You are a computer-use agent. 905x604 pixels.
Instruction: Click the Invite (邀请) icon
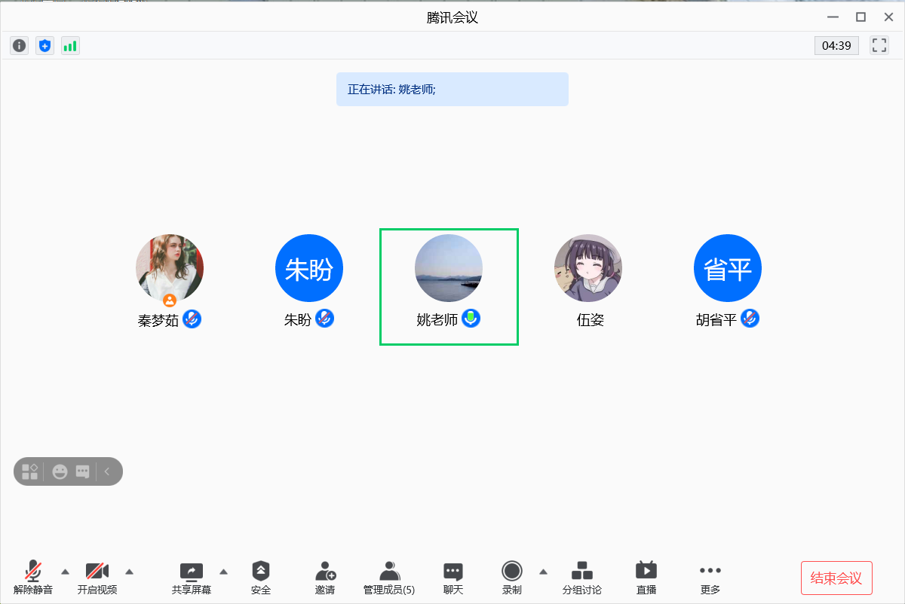click(x=325, y=578)
